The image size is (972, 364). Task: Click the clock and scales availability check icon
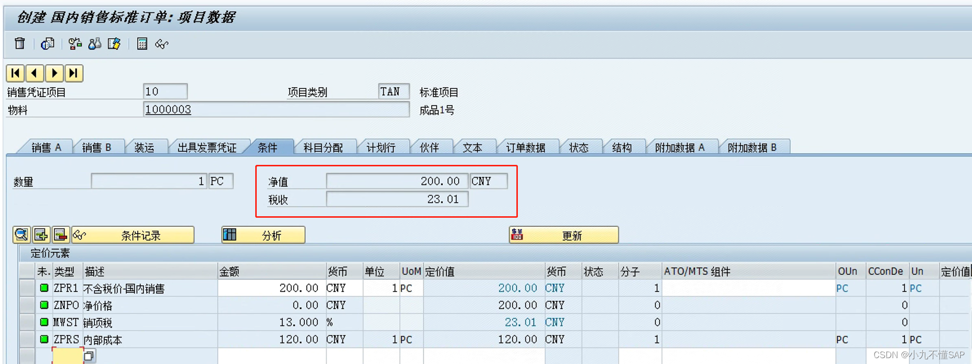75,44
